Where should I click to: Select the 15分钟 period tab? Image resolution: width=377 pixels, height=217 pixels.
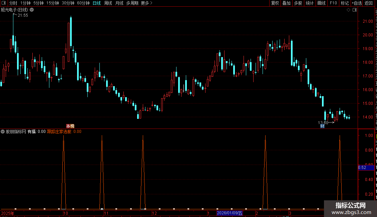tap(53, 3)
